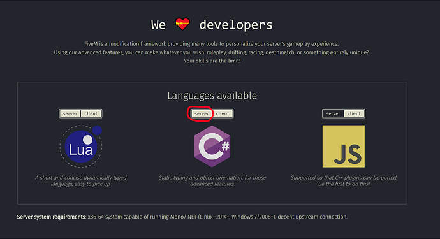Viewport: 440px width, 239px height.
Task: Click the Languages available heading
Action: coord(212,96)
